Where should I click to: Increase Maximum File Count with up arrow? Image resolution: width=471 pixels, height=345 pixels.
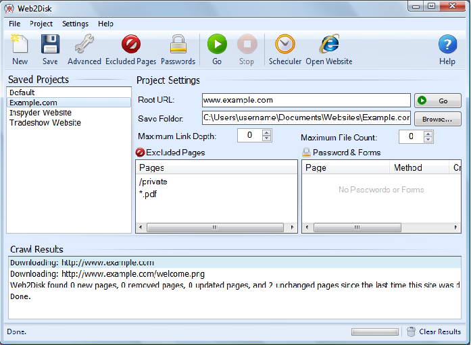(428, 134)
